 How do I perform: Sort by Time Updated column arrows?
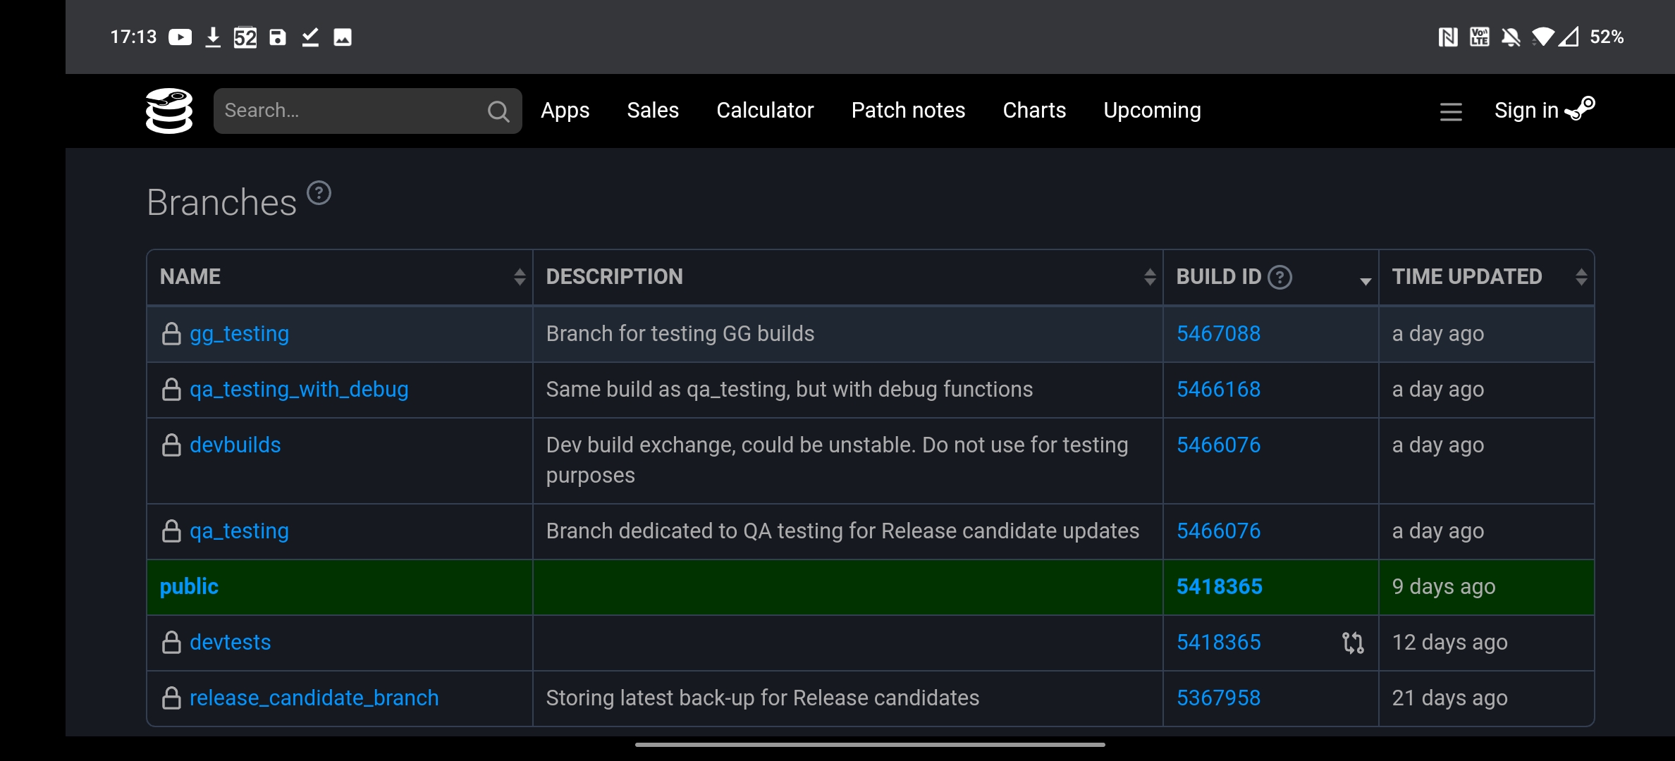point(1581,277)
